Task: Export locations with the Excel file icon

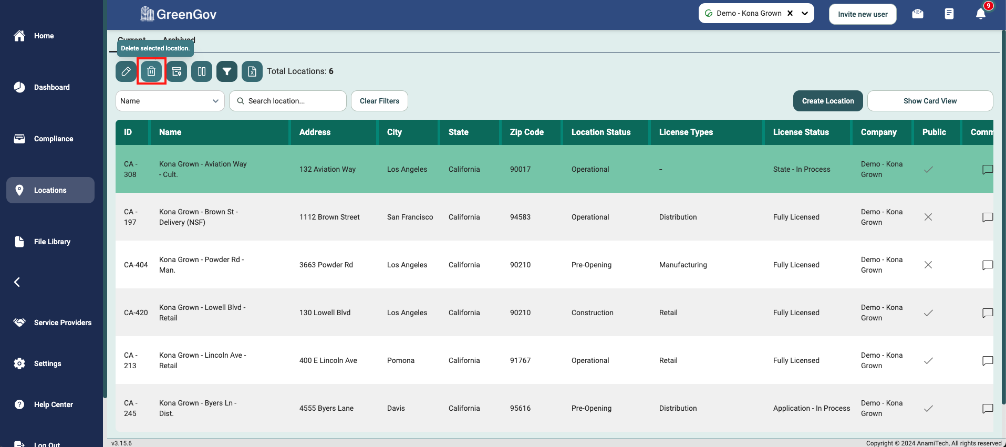Action: pos(252,71)
